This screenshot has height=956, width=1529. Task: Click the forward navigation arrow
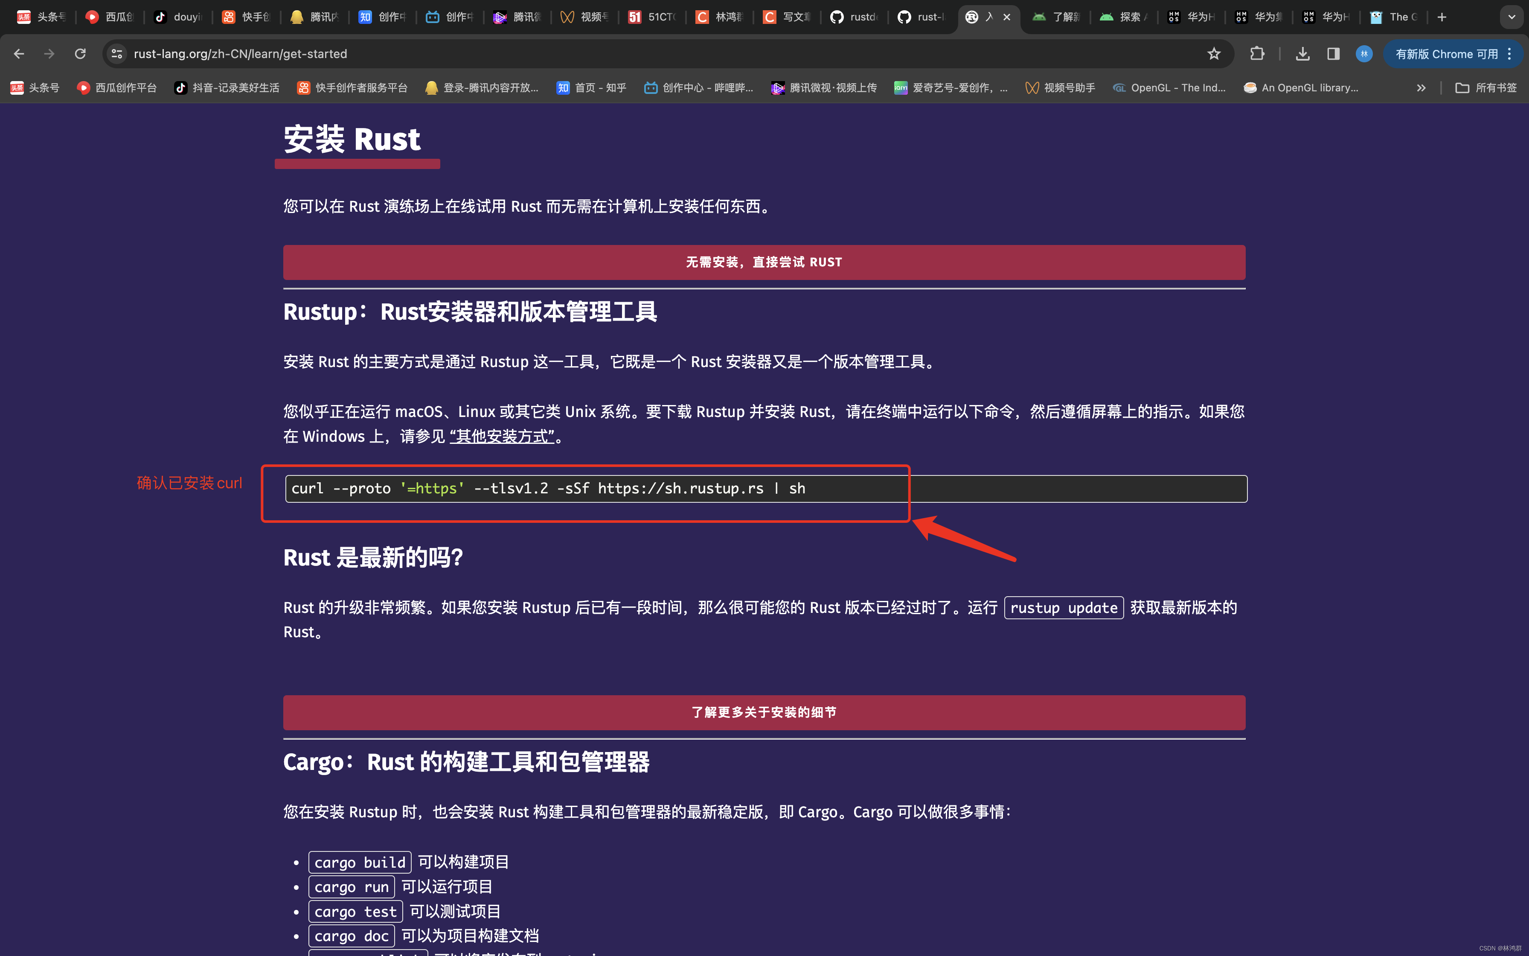(x=49, y=54)
